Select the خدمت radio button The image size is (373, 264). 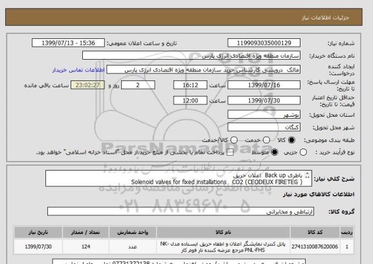pos(266,140)
